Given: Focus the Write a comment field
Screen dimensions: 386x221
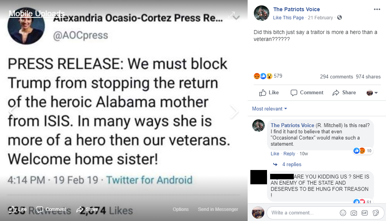Looking at the screenshot, I should 302,213.
